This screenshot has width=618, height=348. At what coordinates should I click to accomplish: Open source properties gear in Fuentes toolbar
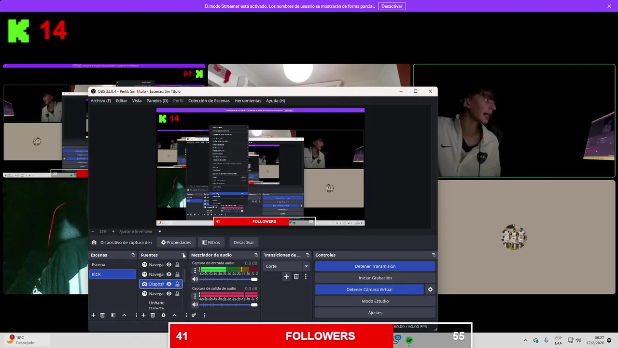[163, 315]
